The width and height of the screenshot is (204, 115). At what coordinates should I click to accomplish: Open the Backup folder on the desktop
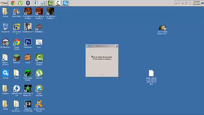tap(5, 12)
